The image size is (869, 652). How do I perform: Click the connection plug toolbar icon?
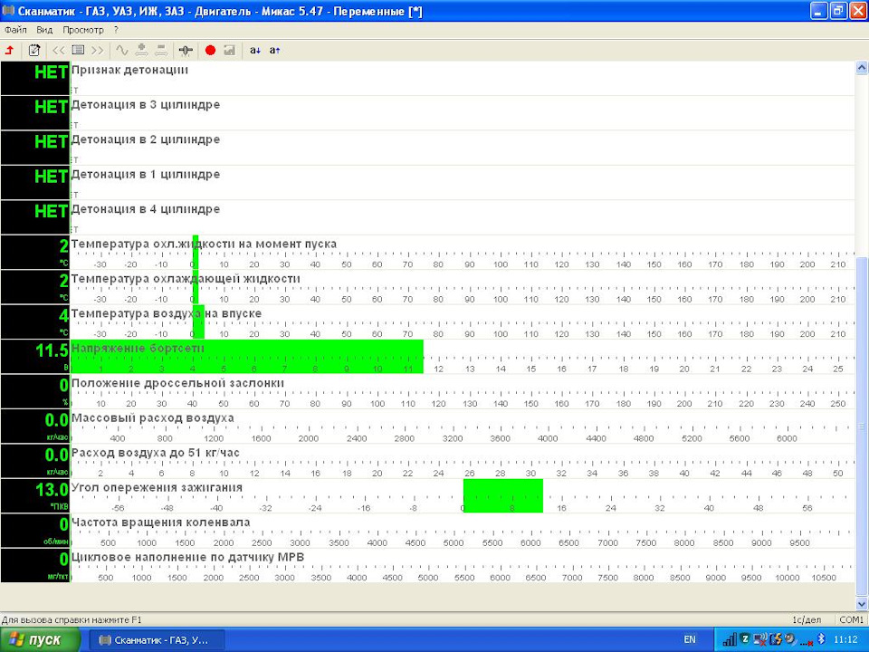coord(186,51)
